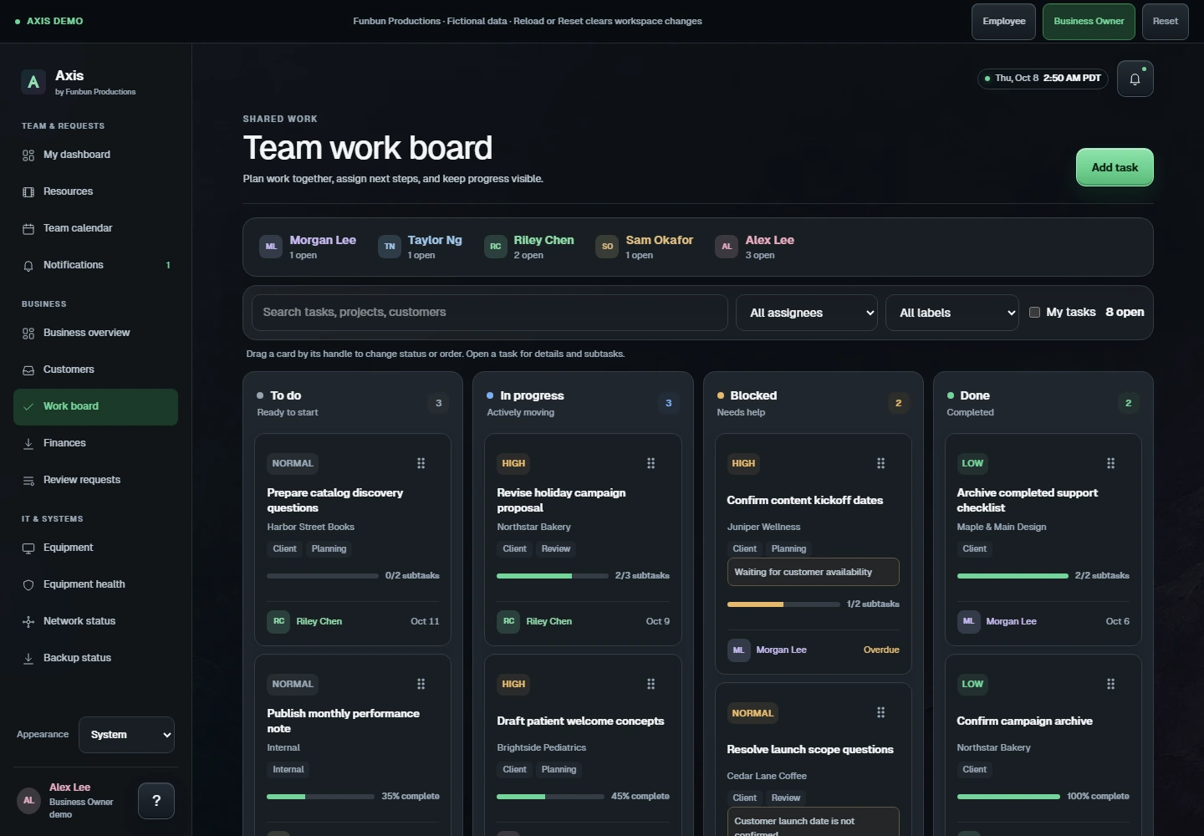Grab drag handle on Archive completed support card

pos(1111,463)
